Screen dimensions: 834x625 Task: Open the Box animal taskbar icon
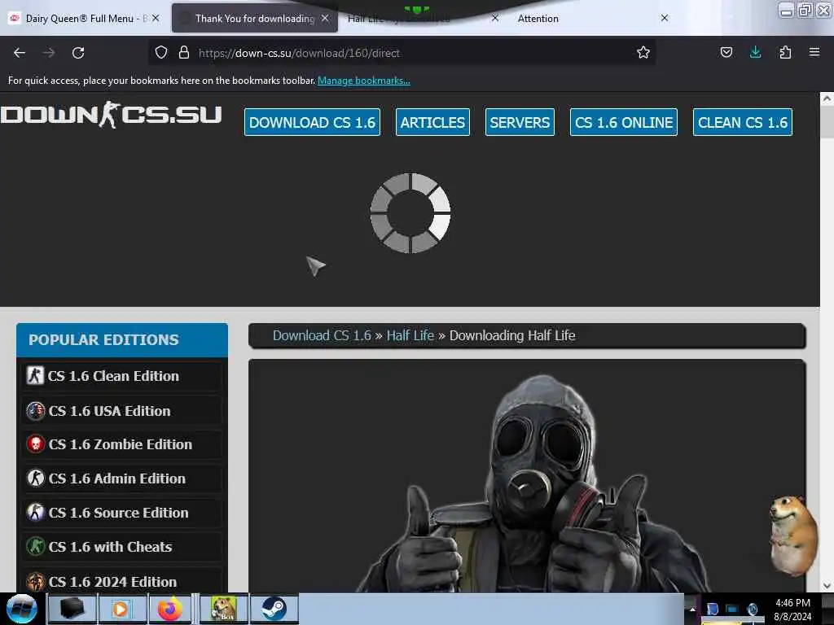223,609
